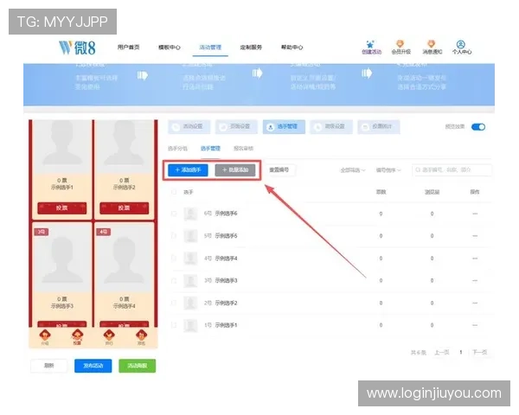The height and width of the screenshot is (415, 519).
Task: Open more actions for 示例选手6 row
Action: tap(475, 214)
